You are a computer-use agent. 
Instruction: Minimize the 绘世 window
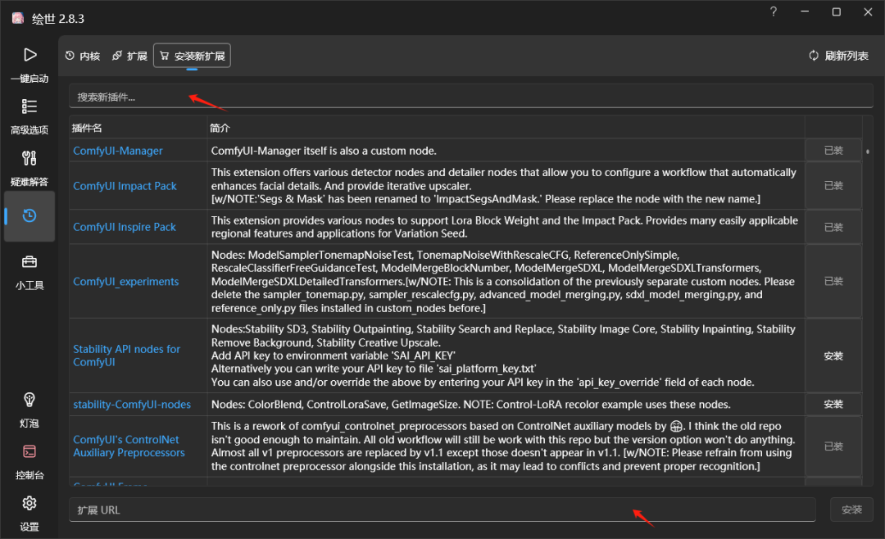pyautogui.click(x=805, y=11)
